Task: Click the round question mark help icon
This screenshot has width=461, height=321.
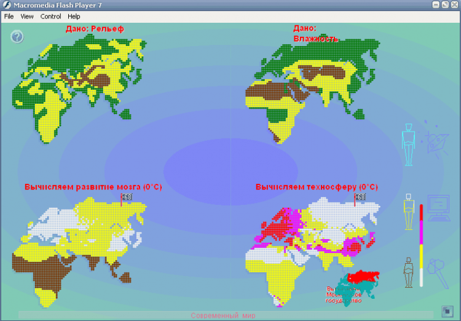Action: click(17, 37)
